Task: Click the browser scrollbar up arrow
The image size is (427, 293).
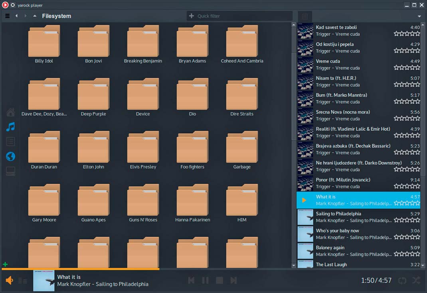Action: (x=294, y=25)
